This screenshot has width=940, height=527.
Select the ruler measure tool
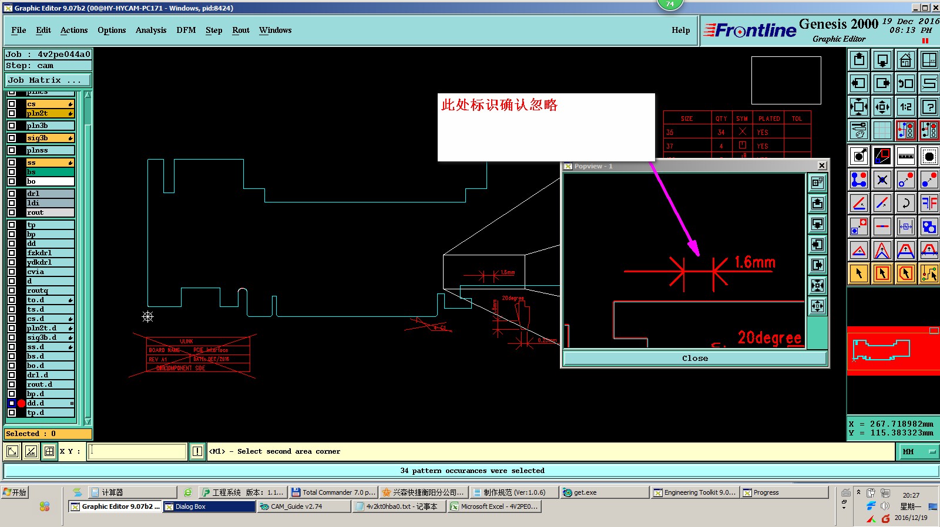click(906, 156)
